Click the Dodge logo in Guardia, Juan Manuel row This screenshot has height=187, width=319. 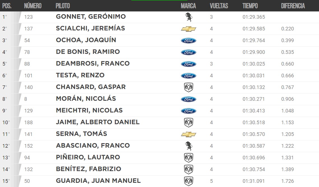click(188, 181)
